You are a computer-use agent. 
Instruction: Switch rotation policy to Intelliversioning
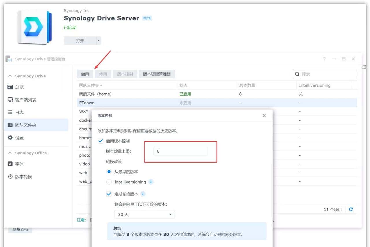pos(109,182)
